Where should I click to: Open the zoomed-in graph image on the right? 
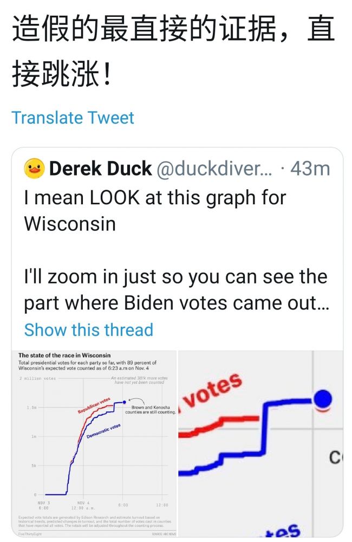pos(260,443)
